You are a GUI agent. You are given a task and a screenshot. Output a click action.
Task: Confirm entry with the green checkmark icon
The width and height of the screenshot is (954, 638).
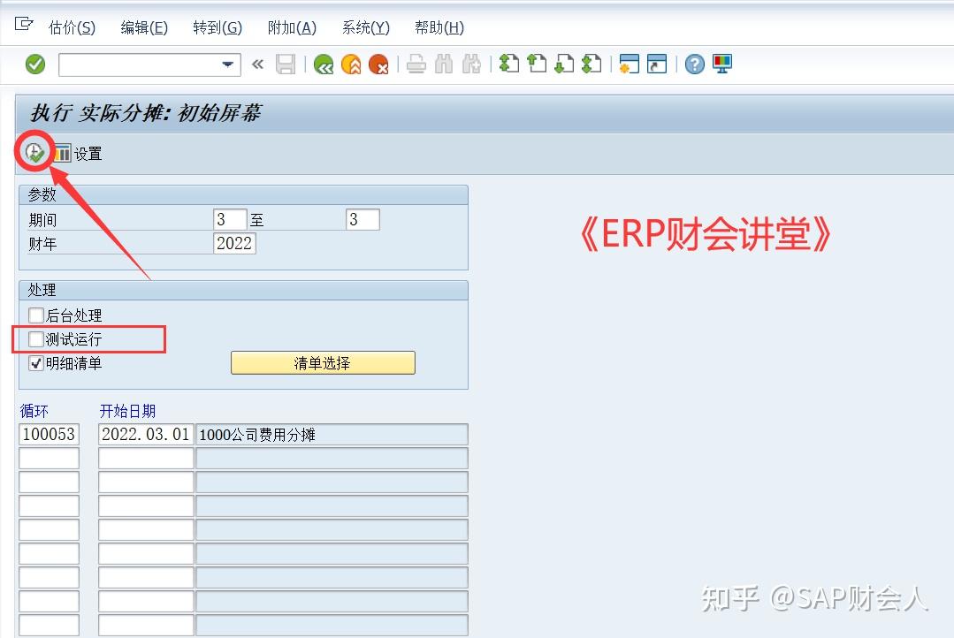[x=34, y=64]
